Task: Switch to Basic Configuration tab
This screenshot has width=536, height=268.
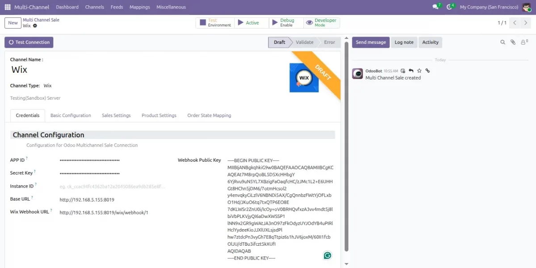Action: 71,115
